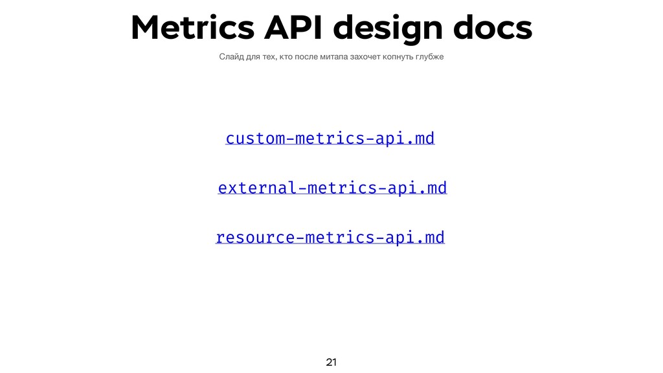Viewport: 663px width, 373px height.
Task: Open the external-metrics-api.md link
Action: [x=332, y=188]
